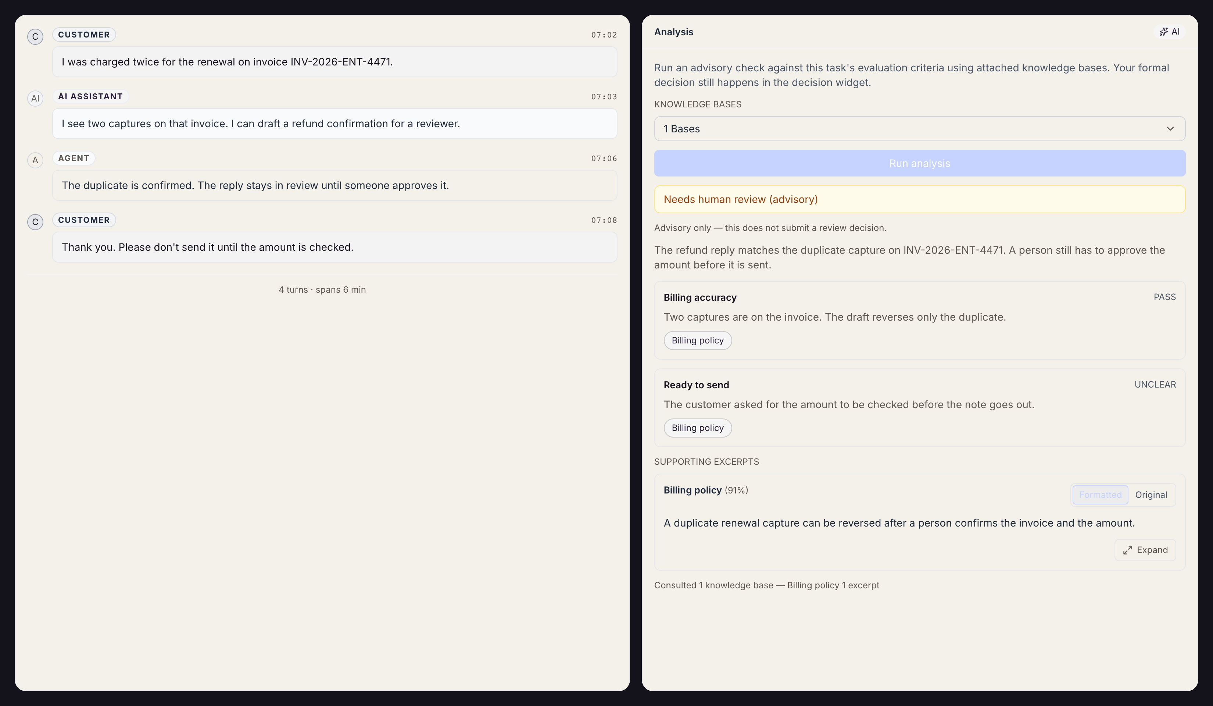Click the SUPPORTING EXCERPTS section label
This screenshot has height=706, width=1213.
click(706, 462)
